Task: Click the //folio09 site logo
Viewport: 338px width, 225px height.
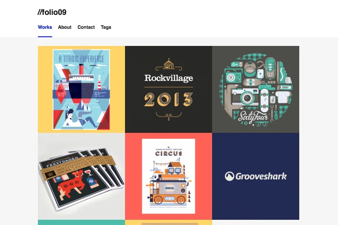Action: tap(52, 12)
